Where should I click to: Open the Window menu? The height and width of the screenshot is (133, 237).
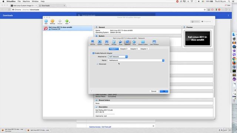[x=35, y=1]
